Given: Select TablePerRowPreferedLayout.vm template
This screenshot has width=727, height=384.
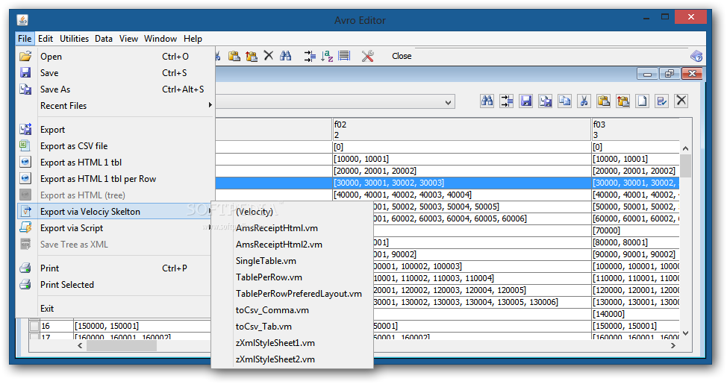Looking at the screenshot, I should click(x=292, y=294).
